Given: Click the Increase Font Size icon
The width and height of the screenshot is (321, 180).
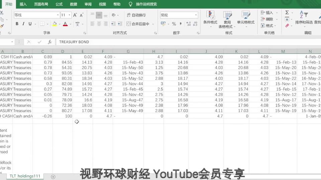Looking at the screenshot, I should pos(75,15).
